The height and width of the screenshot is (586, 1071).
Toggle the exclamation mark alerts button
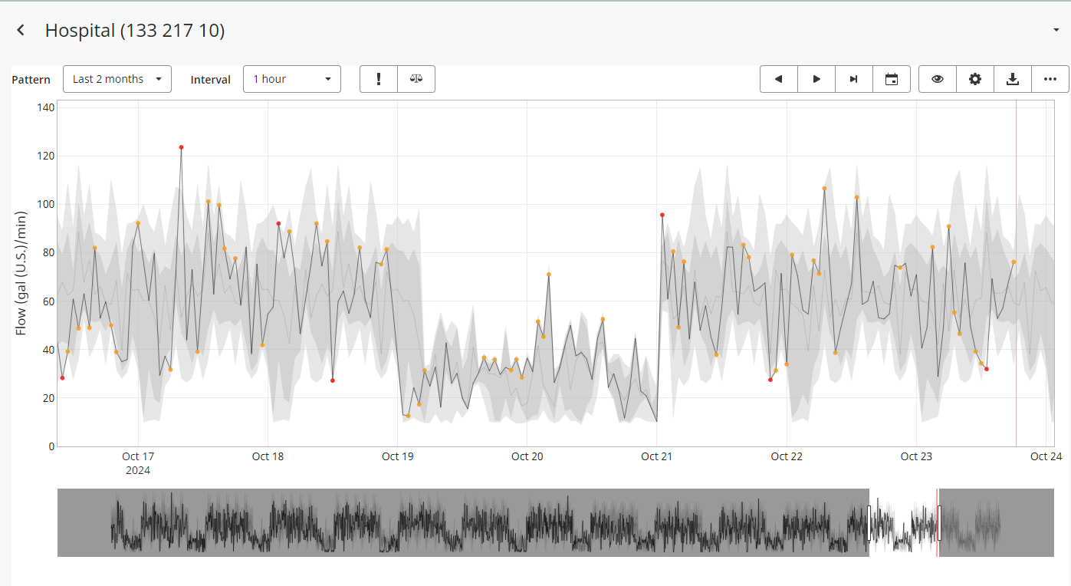point(379,79)
